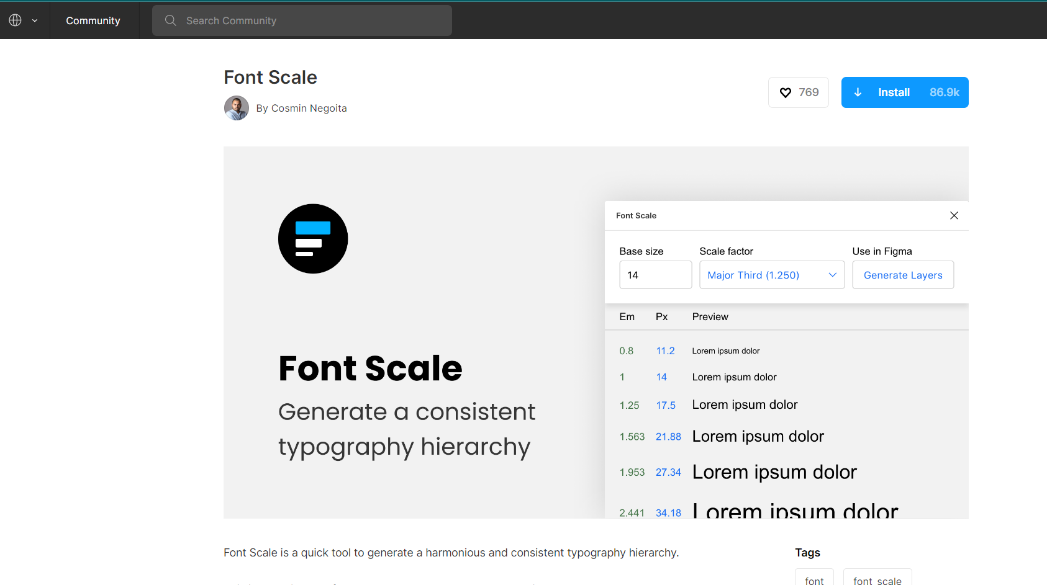
Task: Click the globe icon in top bar
Action: coord(15,20)
